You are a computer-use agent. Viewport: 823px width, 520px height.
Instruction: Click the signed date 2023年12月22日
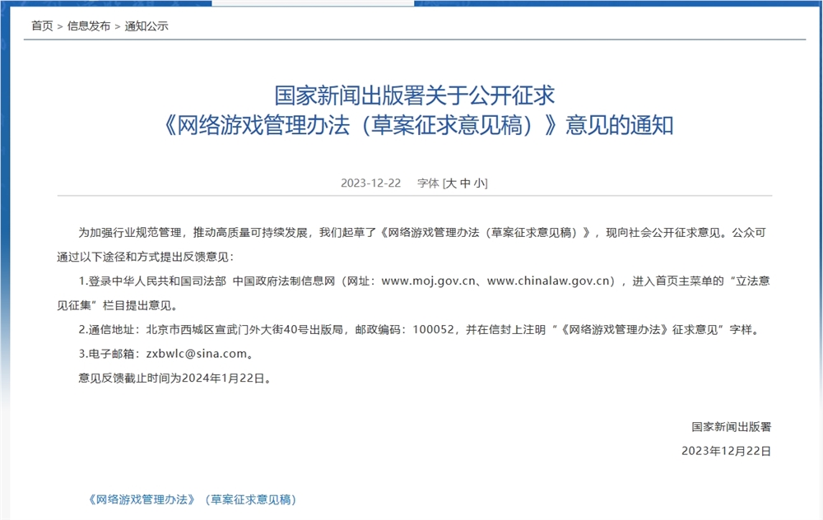pyautogui.click(x=726, y=451)
